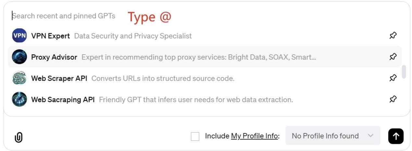
Task: Pin the Web Sacraping API GPT
Action: [x=393, y=99]
